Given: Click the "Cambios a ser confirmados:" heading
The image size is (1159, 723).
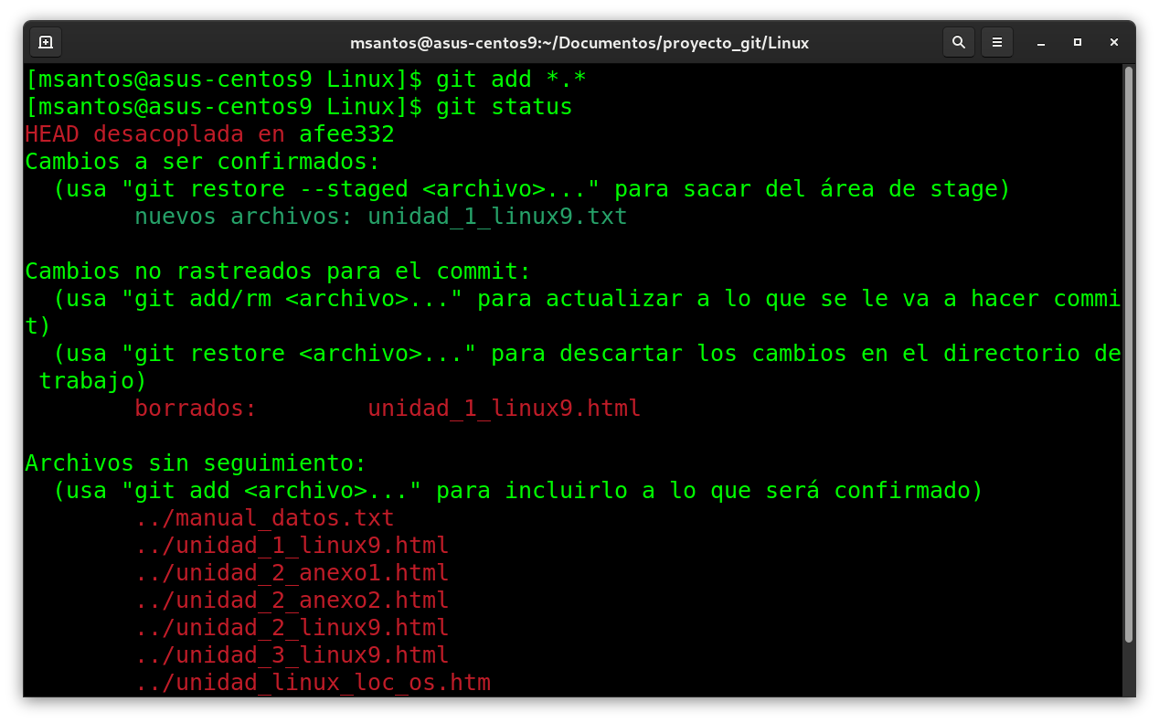Looking at the screenshot, I should click(x=202, y=163).
